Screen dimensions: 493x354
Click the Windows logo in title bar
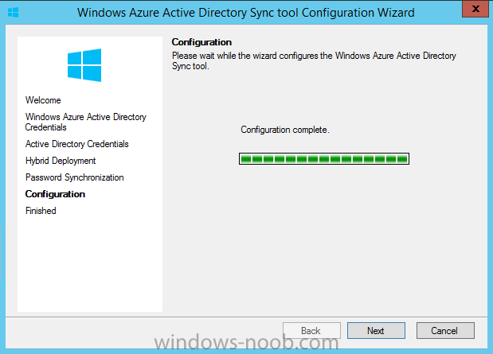pos(14,13)
